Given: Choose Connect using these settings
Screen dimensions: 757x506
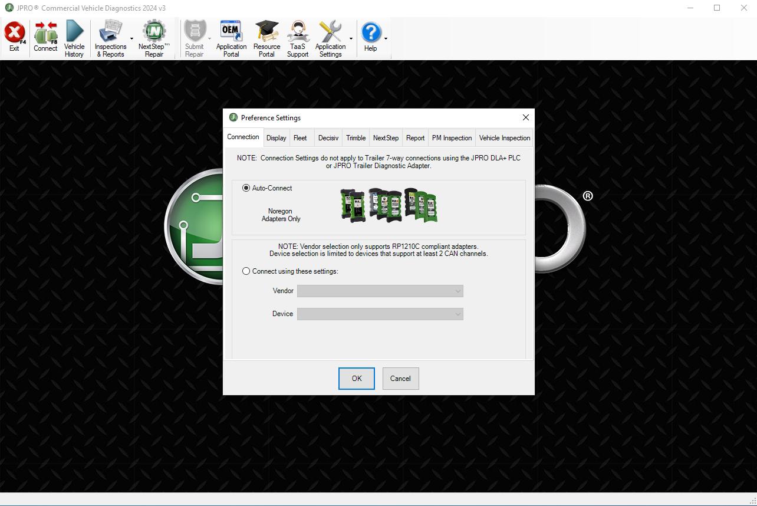Looking at the screenshot, I should tap(246, 271).
